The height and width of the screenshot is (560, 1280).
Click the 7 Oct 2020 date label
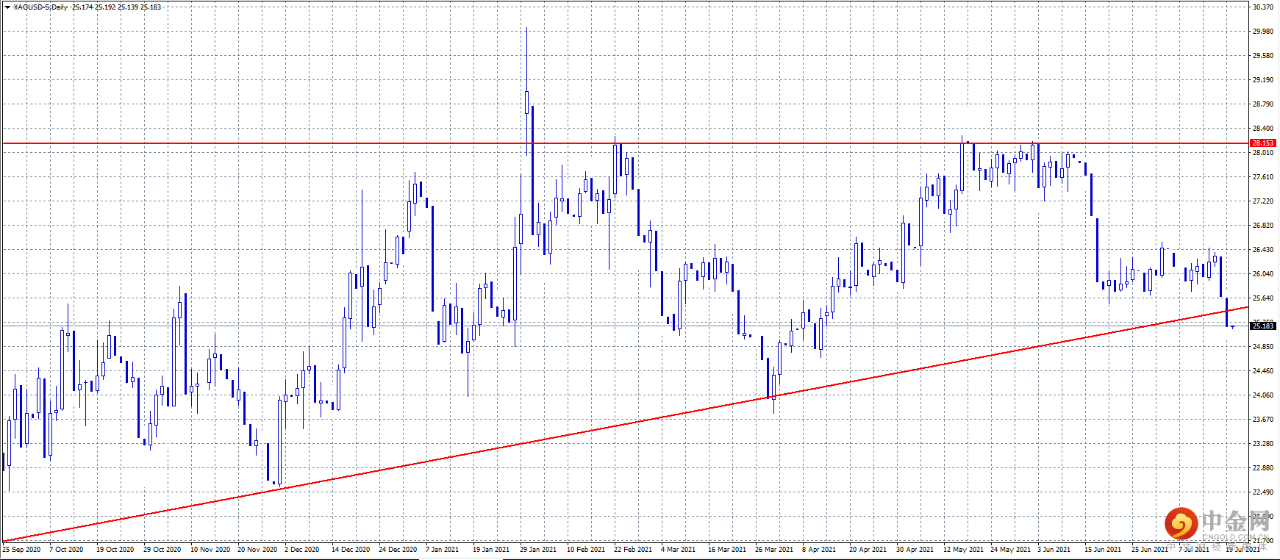(66, 549)
